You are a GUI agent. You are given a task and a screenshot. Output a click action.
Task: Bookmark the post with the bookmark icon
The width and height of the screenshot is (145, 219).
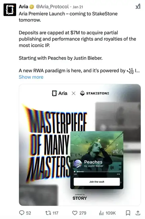pyautogui.click(x=128, y=213)
